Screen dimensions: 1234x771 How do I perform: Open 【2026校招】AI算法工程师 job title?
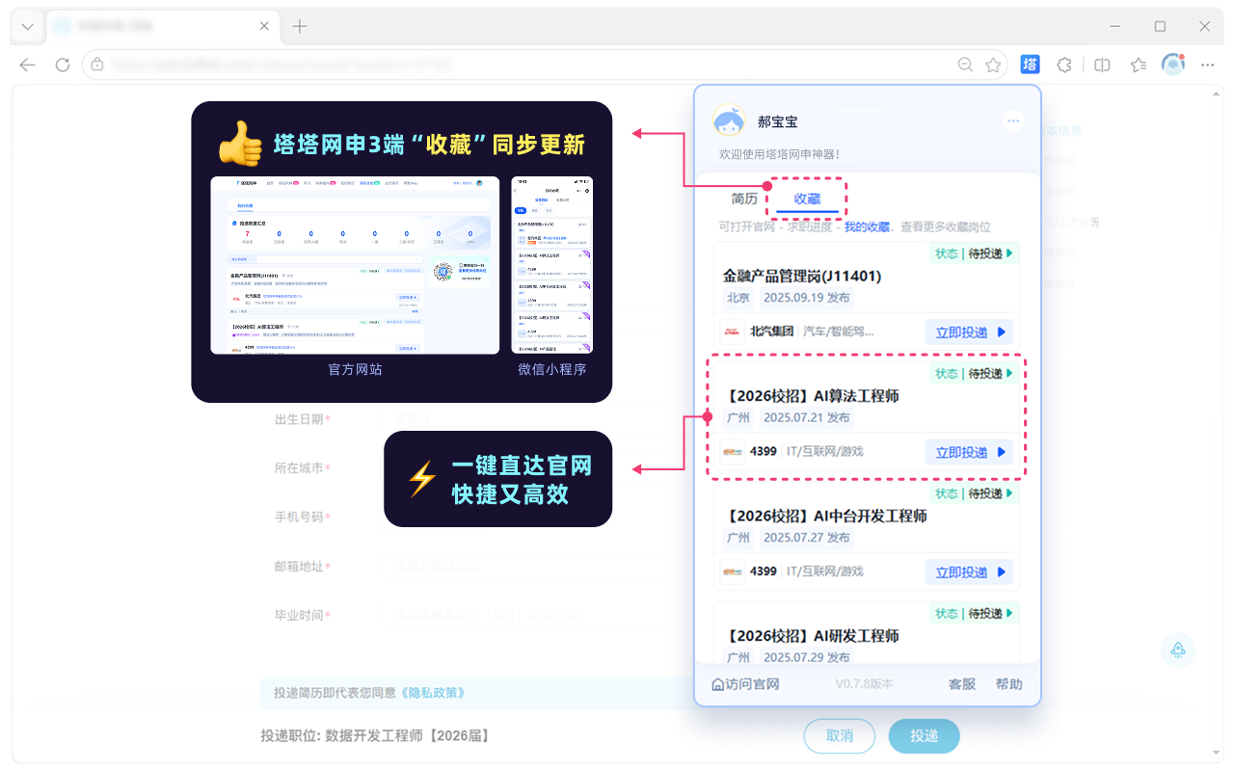[811, 396]
